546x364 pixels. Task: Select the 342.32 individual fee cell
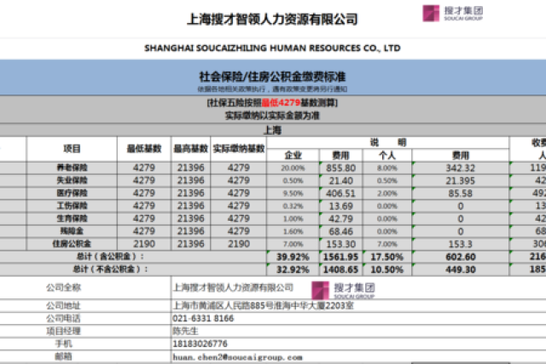(x=461, y=168)
